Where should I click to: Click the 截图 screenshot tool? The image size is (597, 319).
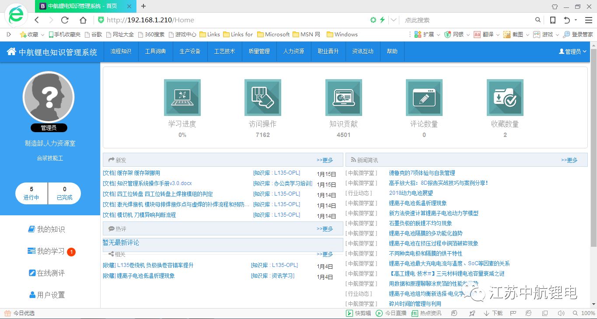[513, 34]
